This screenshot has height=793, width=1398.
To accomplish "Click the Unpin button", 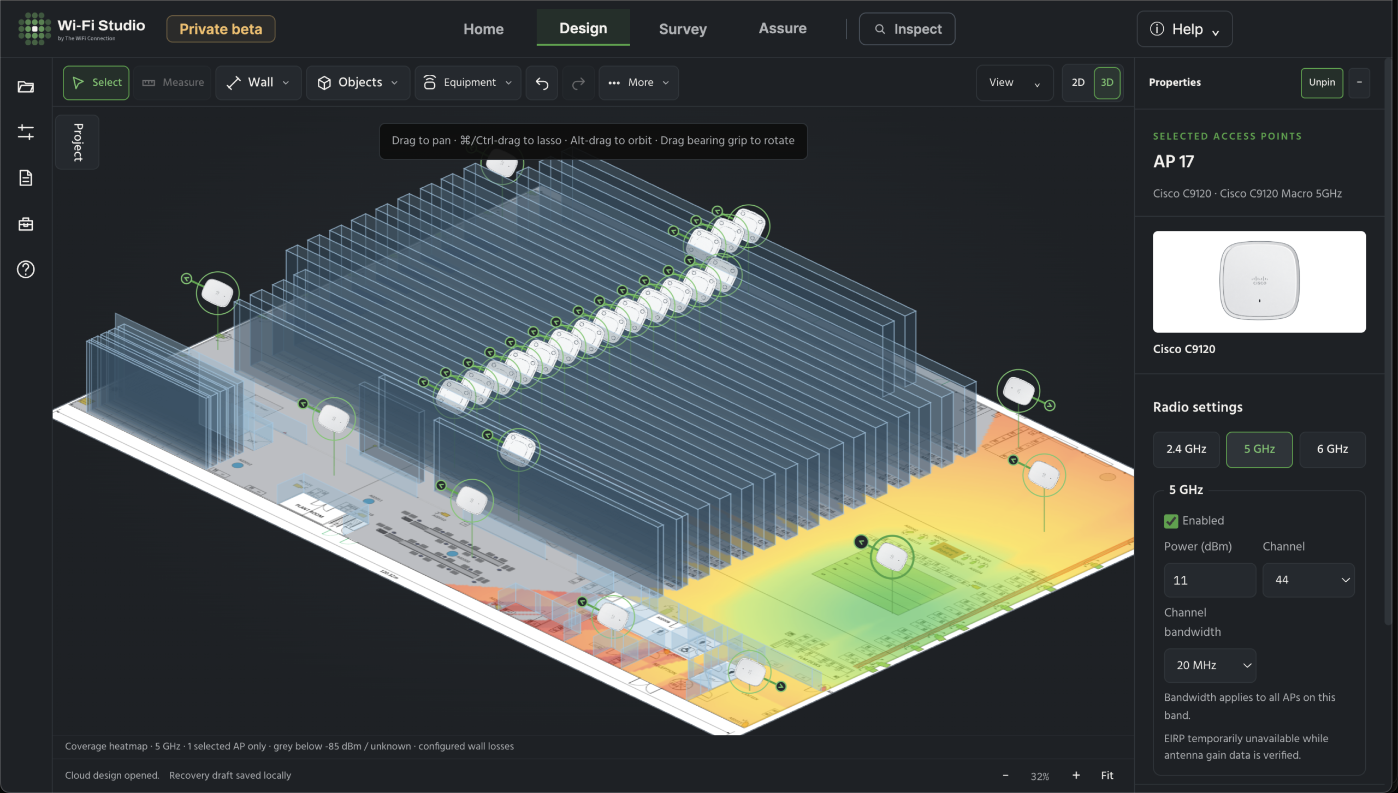I will coord(1322,82).
